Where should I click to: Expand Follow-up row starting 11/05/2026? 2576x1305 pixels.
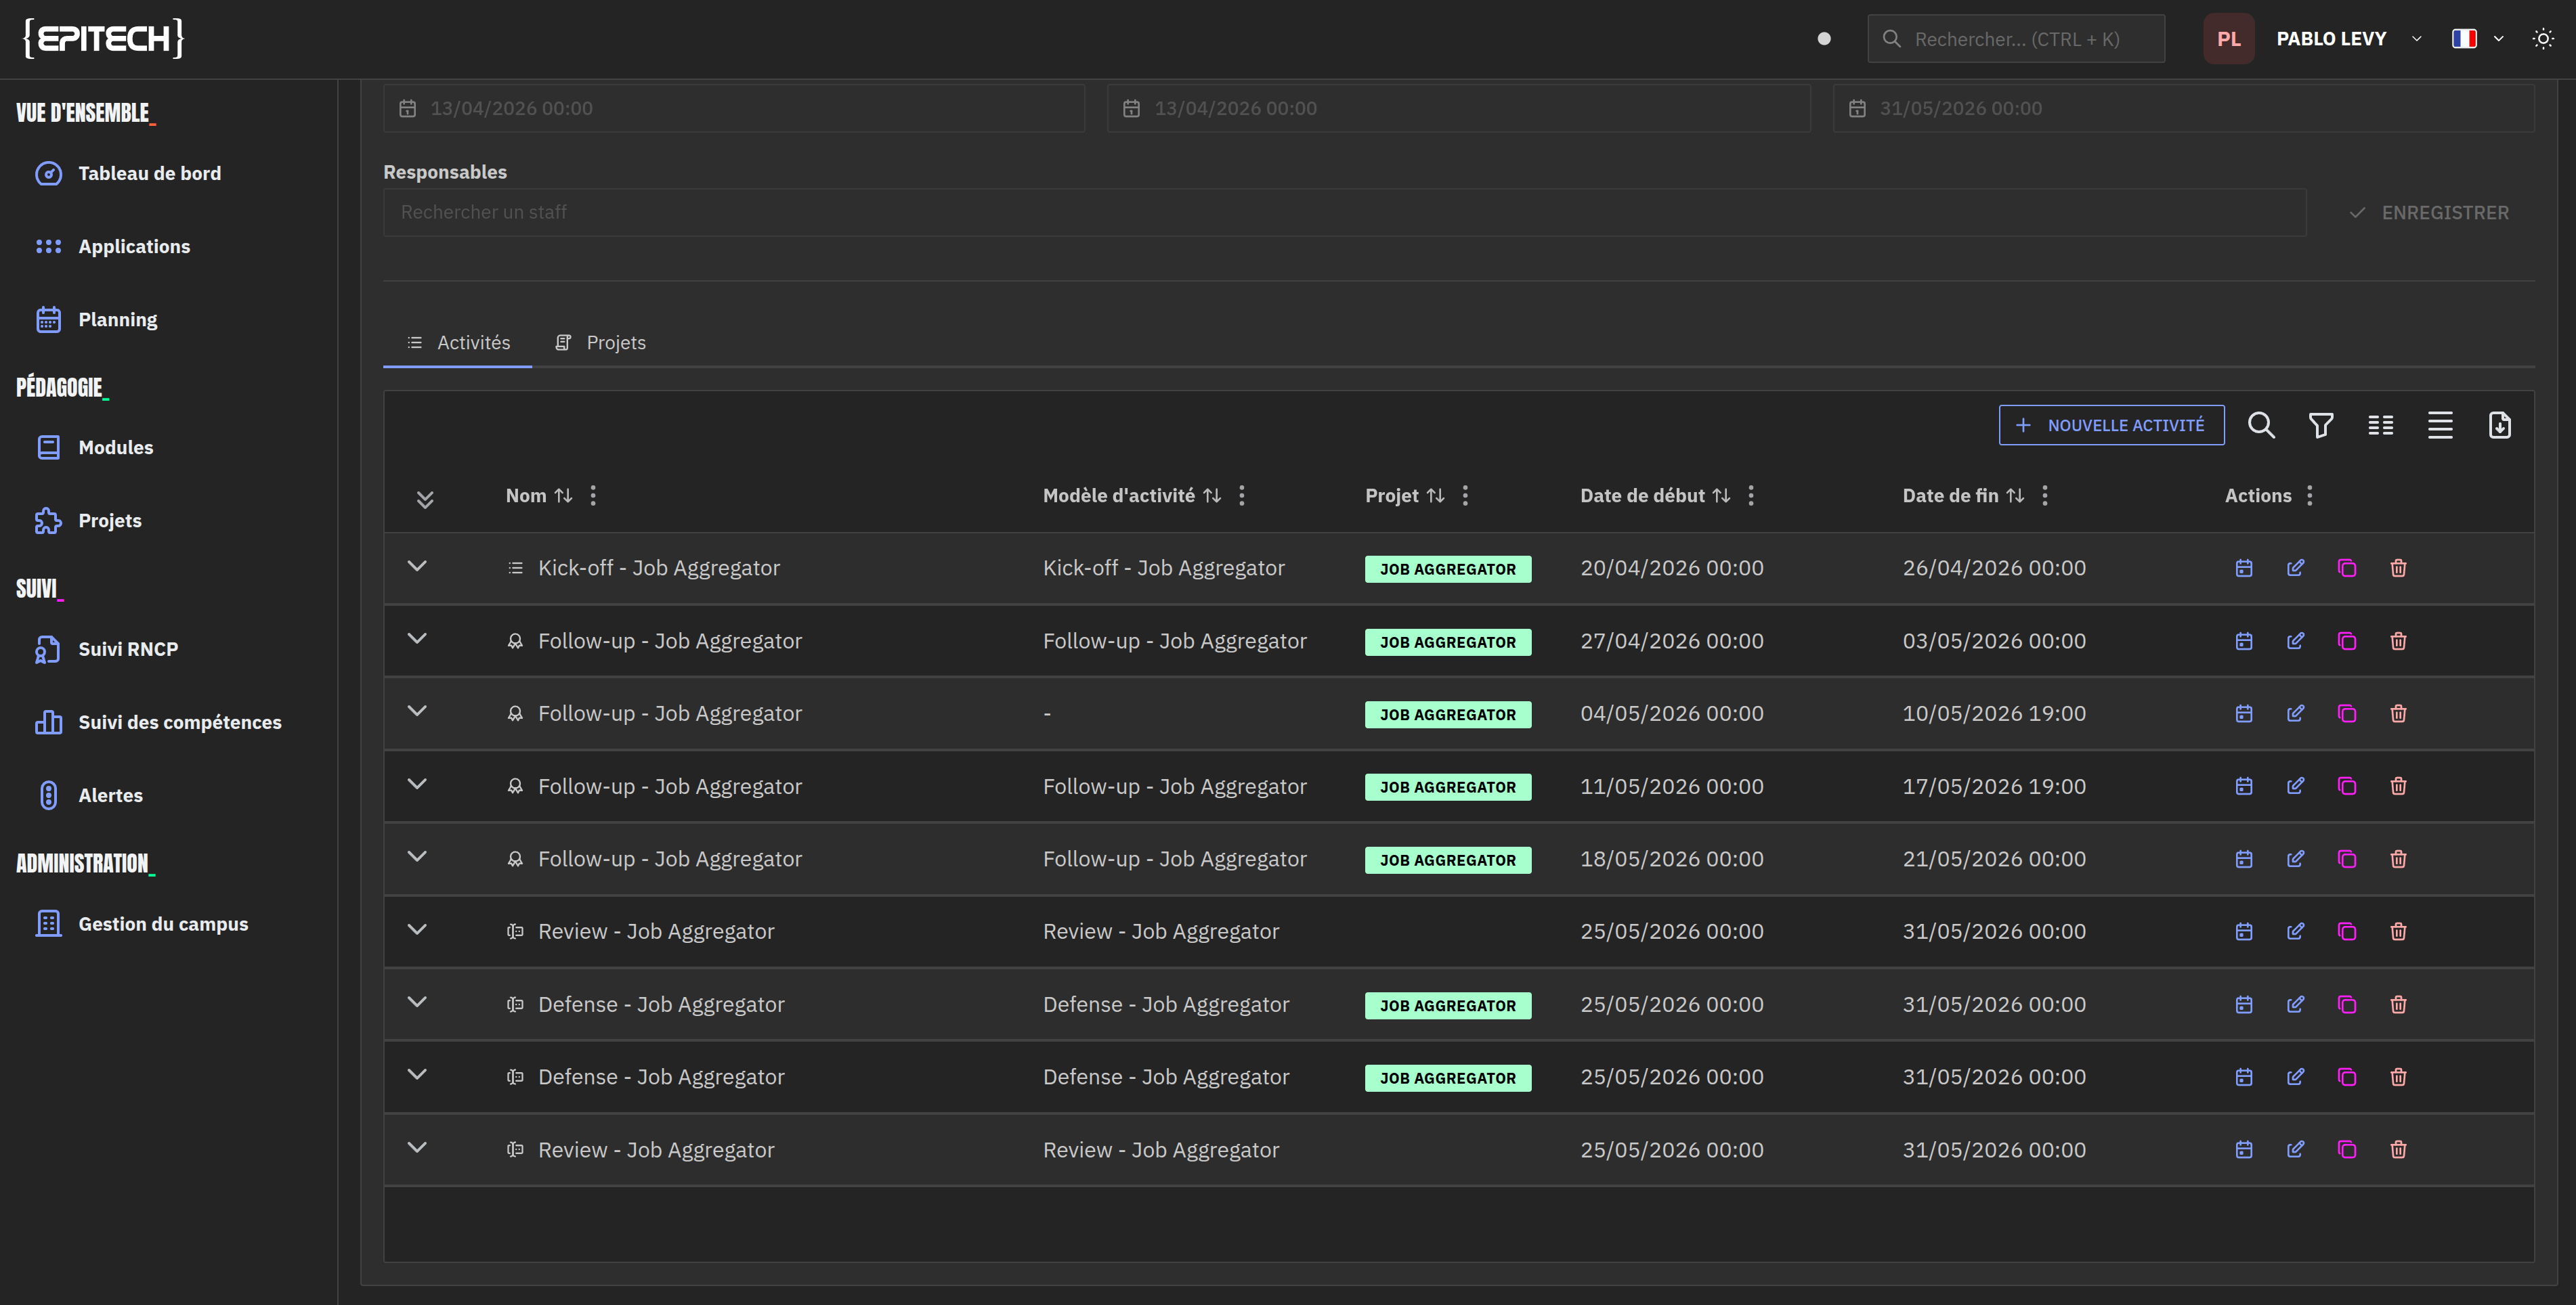pyautogui.click(x=418, y=784)
